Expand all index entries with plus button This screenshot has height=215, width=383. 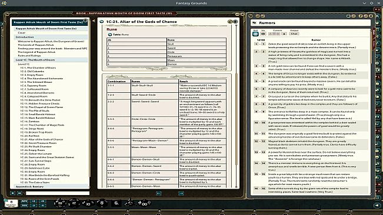pos(13,193)
